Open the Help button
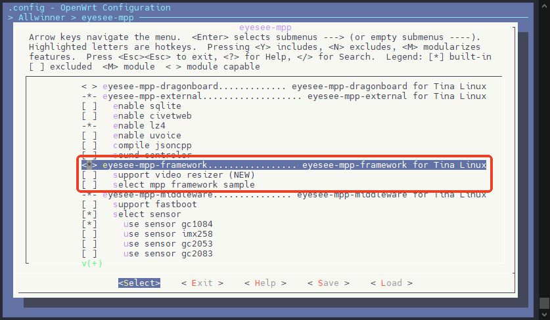This screenshot has width=550, height=320. tap(265, 283)
